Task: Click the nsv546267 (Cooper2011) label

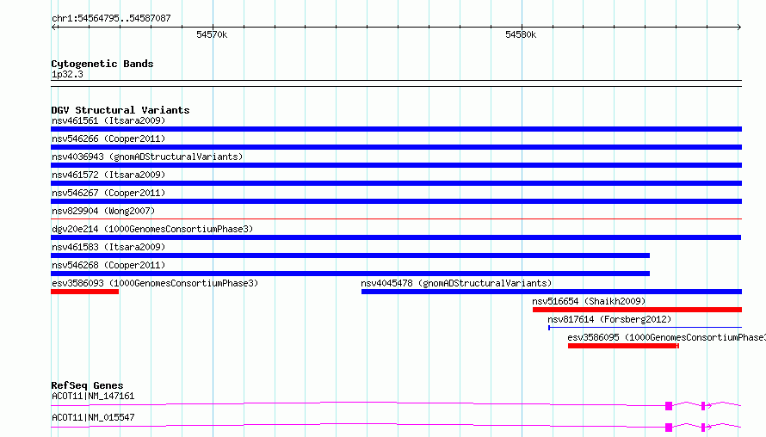Action: (x=108, y=193)
